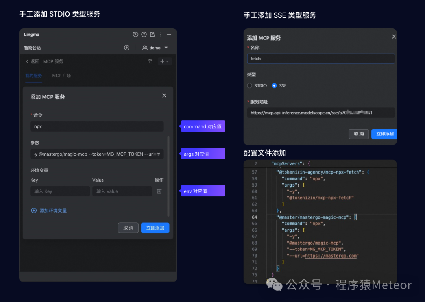Click the "@tokenizin-agency/mcp-npx-fetch" config line
The height and width of the screenshot is (302, 425).
point(319,172)
